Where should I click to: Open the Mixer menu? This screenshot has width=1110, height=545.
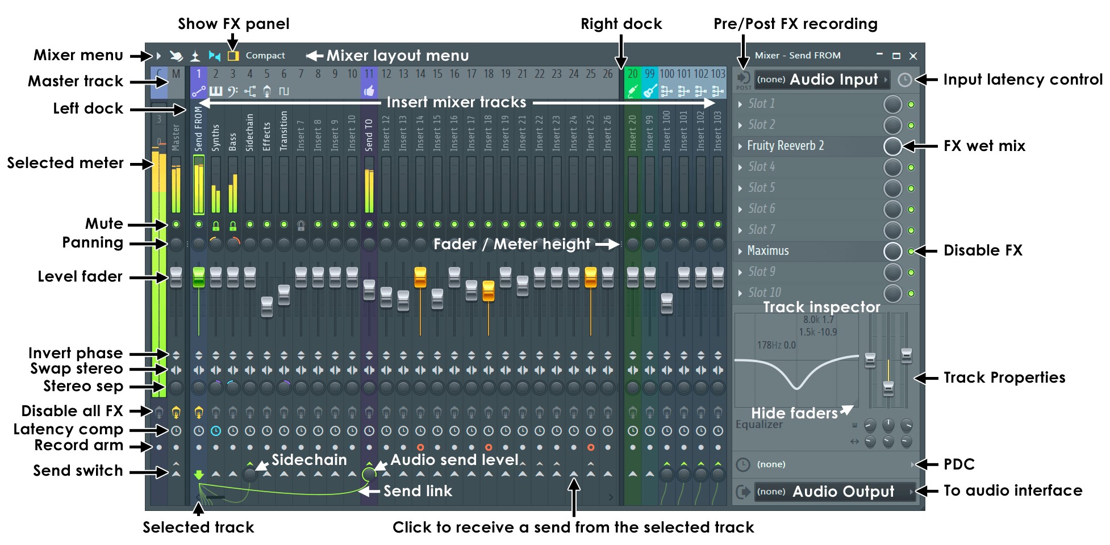coord(159,55)
